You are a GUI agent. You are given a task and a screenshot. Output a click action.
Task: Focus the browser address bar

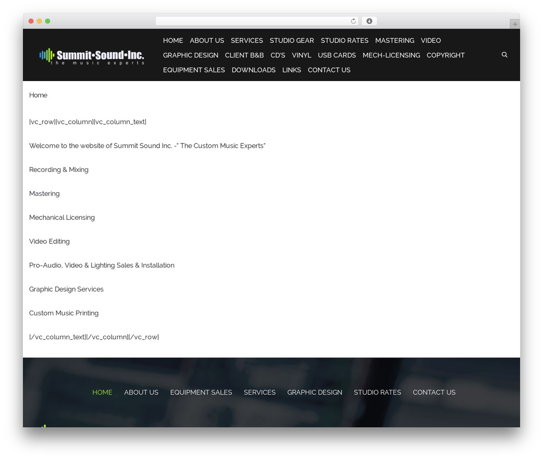[x=257, y=21]
